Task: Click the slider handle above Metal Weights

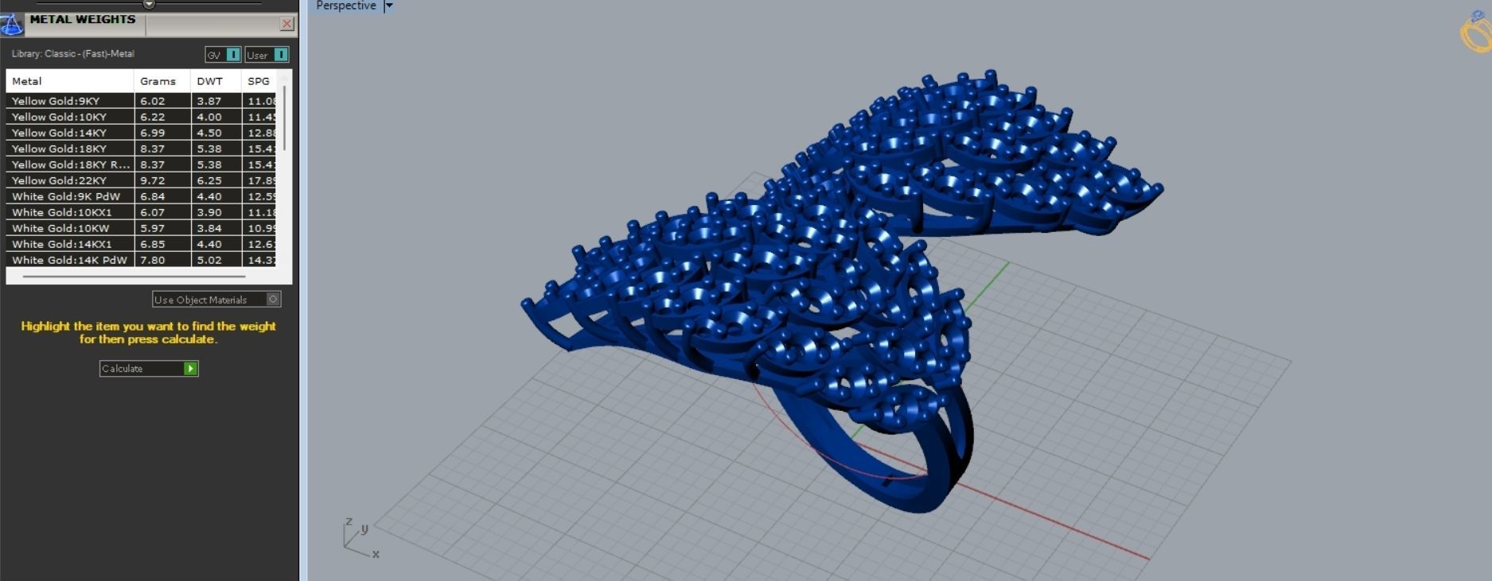Action: coord(149,4)
